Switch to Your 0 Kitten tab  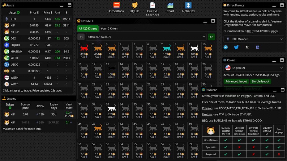(109, 28)
